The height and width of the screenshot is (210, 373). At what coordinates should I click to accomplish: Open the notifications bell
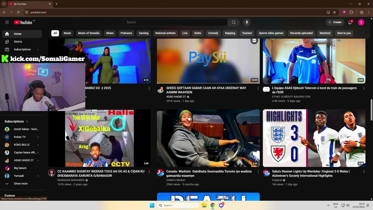click(350, 22)
